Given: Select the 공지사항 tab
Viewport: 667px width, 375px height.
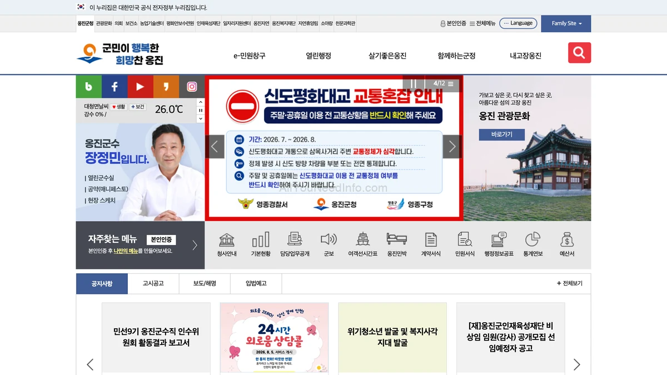Looking at the screenshot, I should tap(102, 283).
